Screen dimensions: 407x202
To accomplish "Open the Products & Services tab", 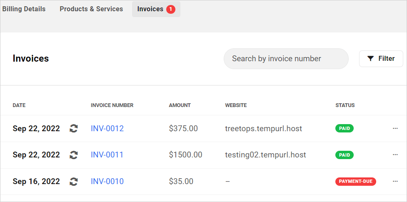I will pyautogui.click(x=91, y=9).
